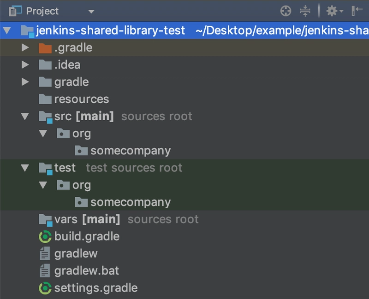The image size is (369, 299).
Task: Click the Project tool window view icon
Action: (x=15, y=11)
